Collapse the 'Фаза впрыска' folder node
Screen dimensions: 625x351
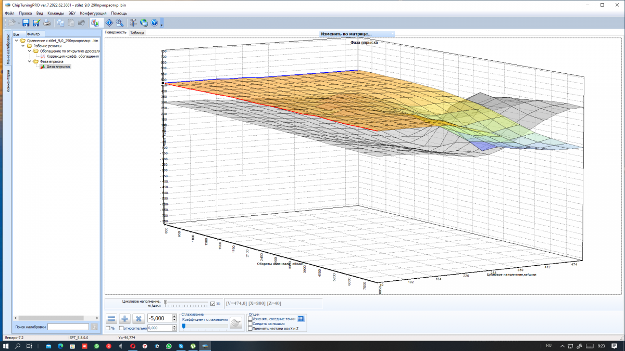pyautogui.click(x=30, y=61)
